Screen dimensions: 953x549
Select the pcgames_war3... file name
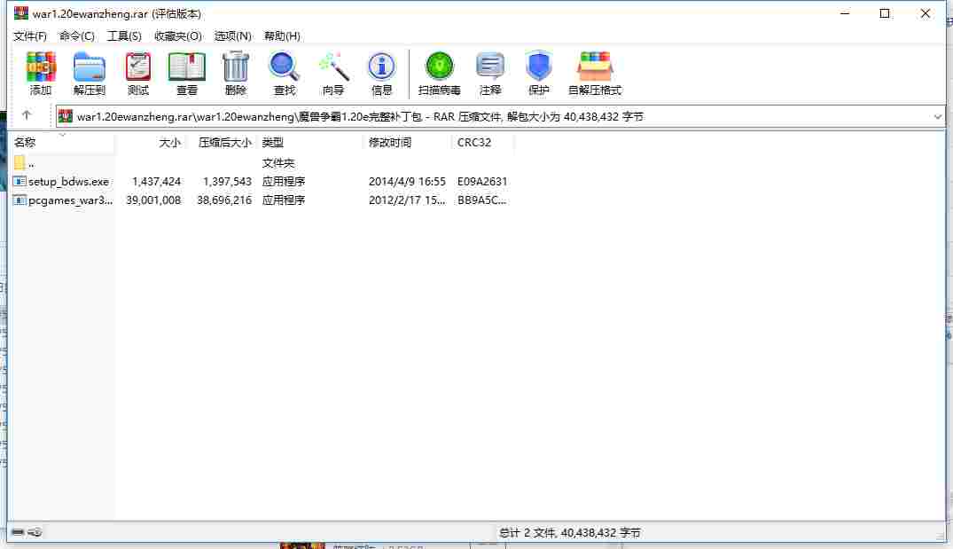click(71, 200)
